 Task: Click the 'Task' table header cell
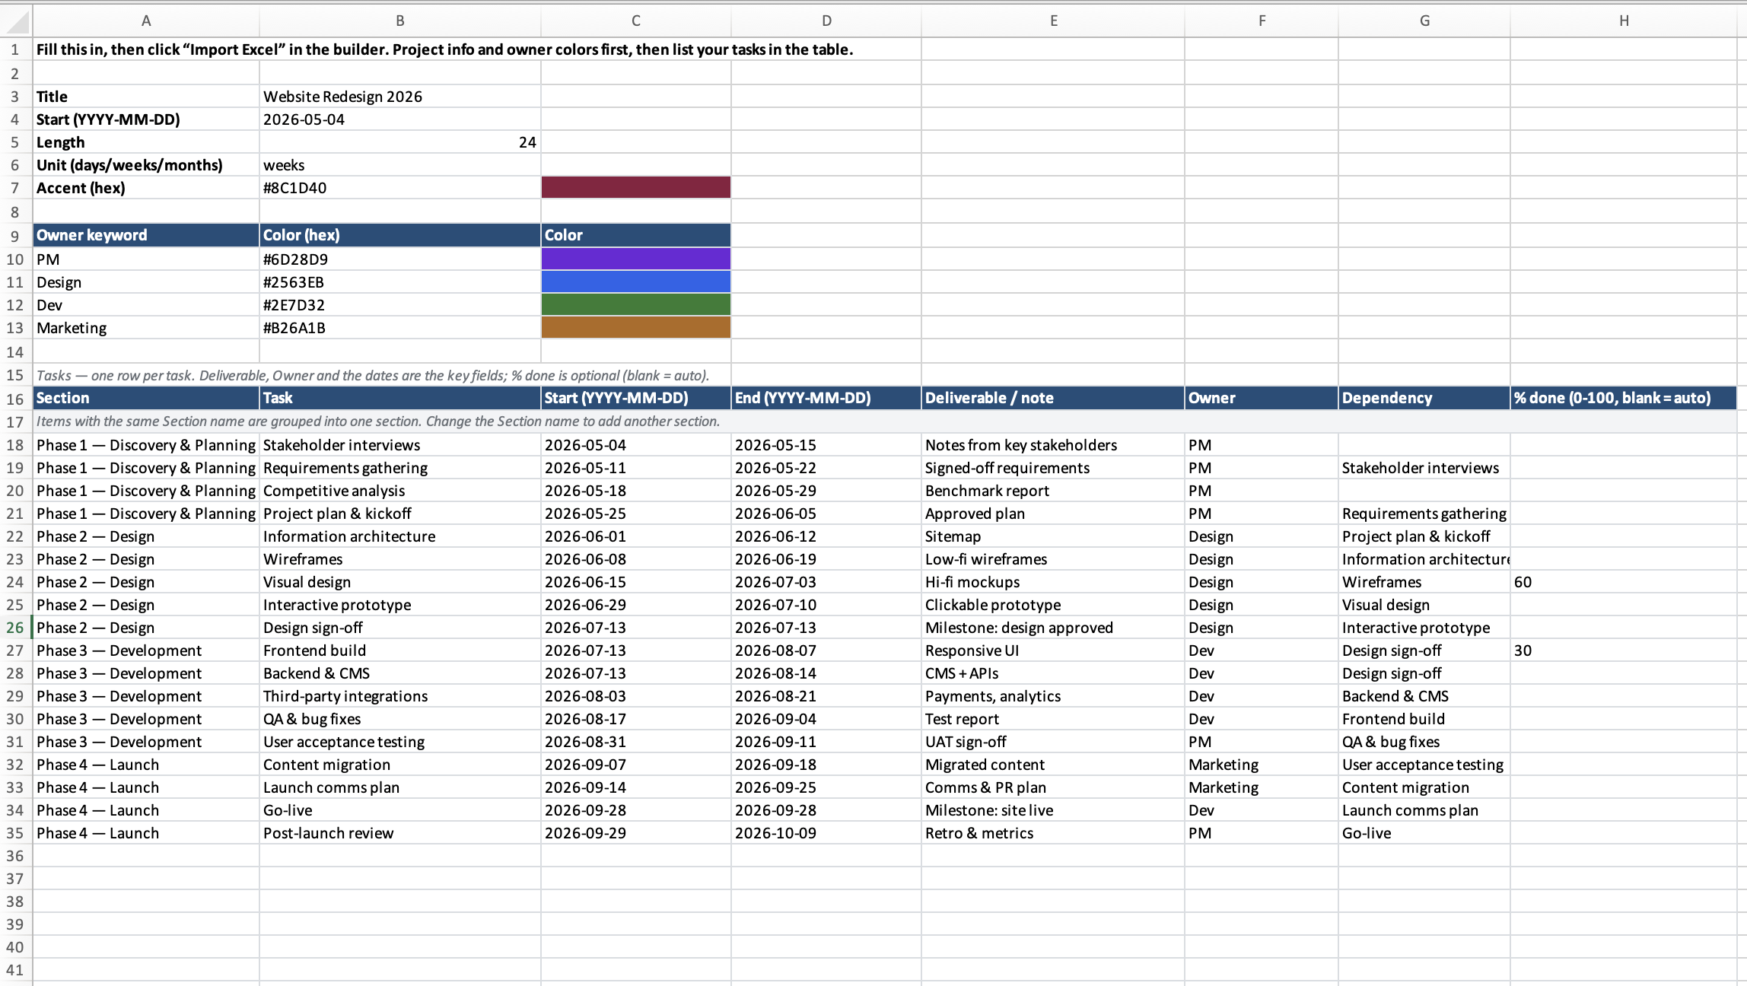click(x=400, y=398)
